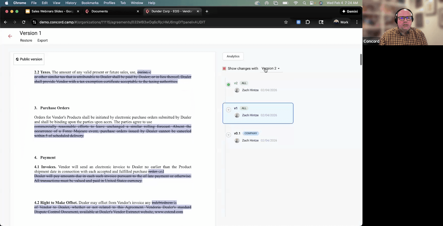Open the Tab menu
The width and height of the screenshot is (443, 226).
[123, 3]
